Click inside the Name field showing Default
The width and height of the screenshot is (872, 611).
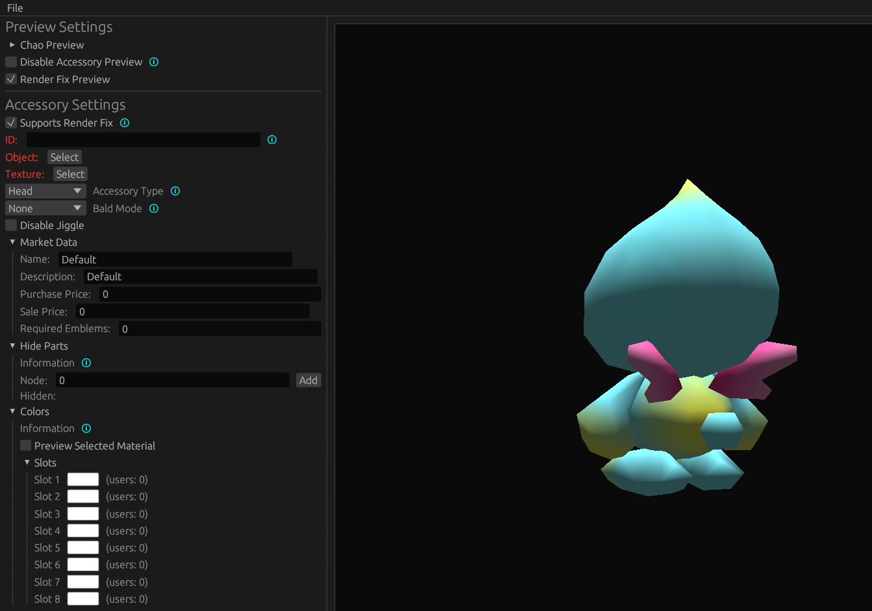click(x=174, y=259)
